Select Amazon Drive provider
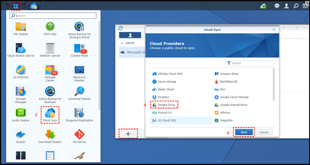 (226, 74)
